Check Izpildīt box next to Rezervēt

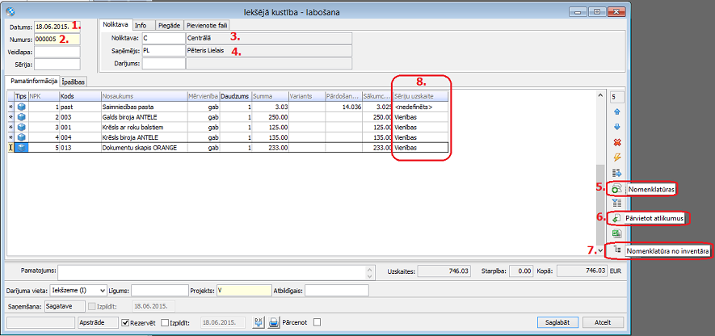[x=165, y=322]
